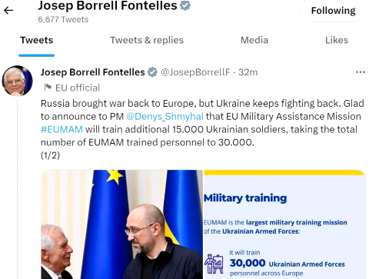Switch to the Tweets tab
379x279 pixels.
coord(37,40)
